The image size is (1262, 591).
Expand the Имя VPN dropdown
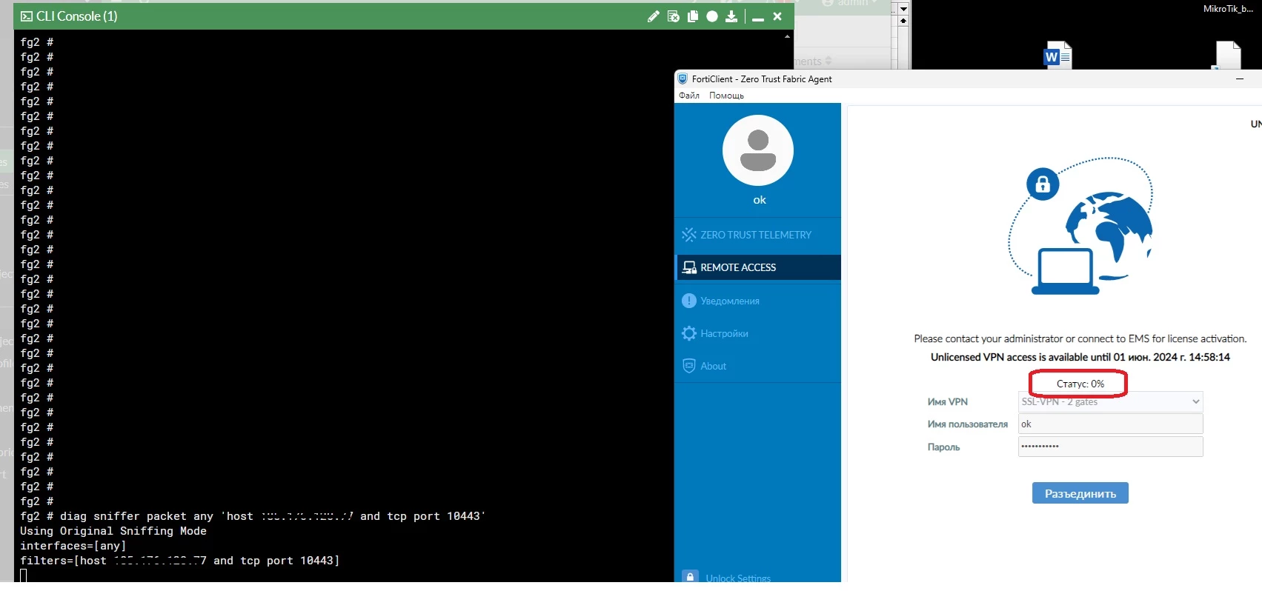(1110, 401)
